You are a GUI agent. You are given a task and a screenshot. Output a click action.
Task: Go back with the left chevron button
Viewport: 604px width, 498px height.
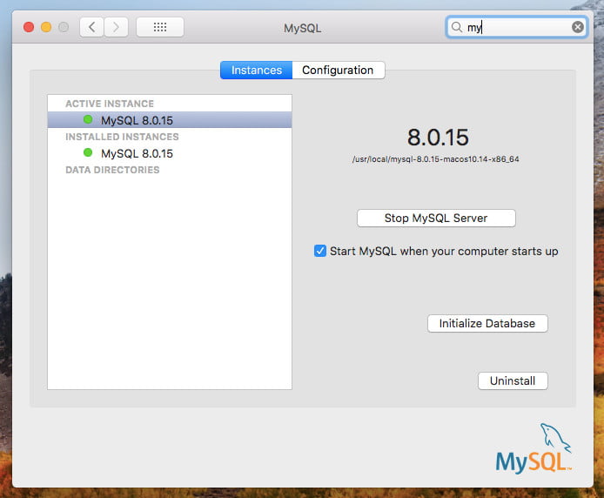click(91, 27)
